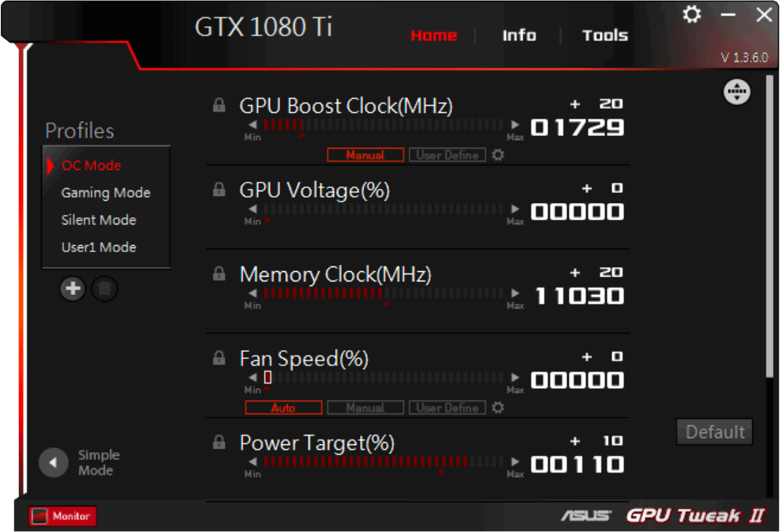Click the Memory Clock lock icon
Screen dimensions: 780x532
click(219, 274)
